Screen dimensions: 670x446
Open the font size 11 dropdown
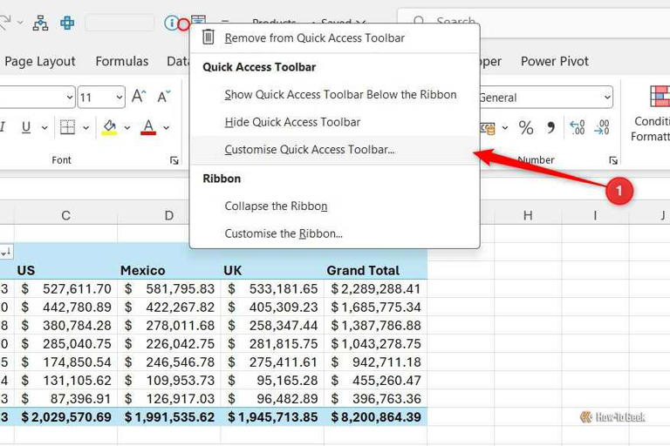coord(120,98)
